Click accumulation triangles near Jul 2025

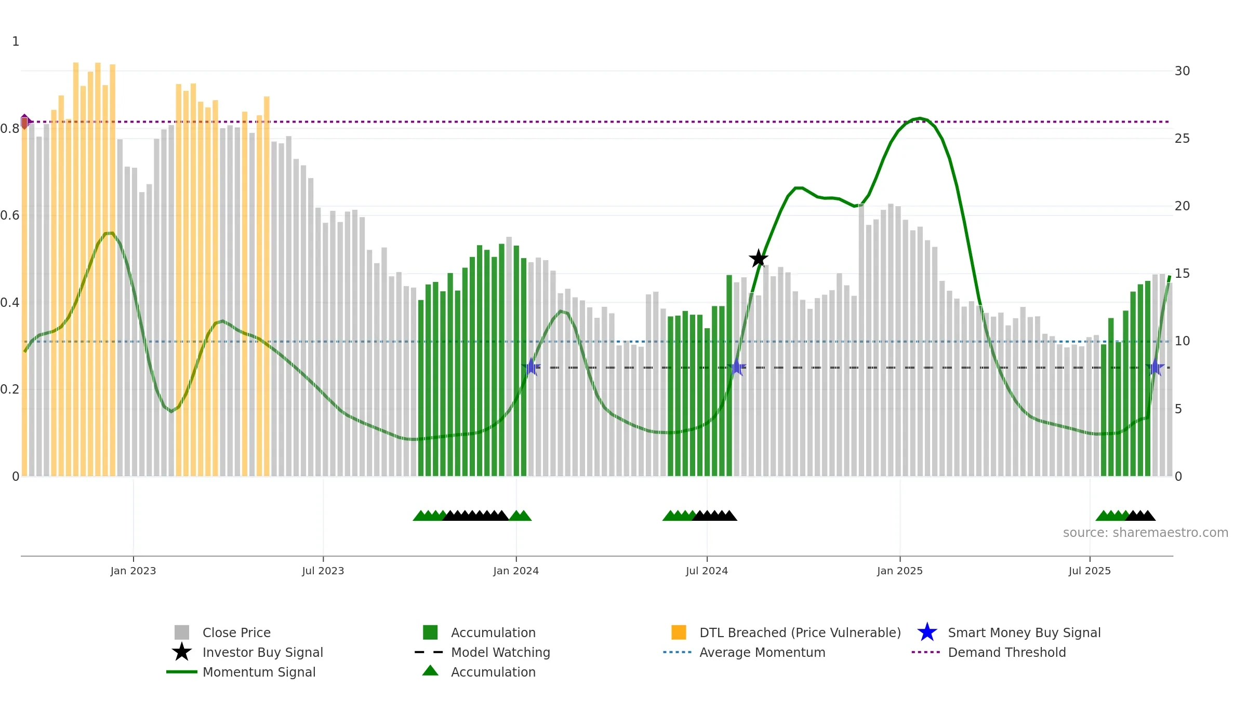point(1125,516)
